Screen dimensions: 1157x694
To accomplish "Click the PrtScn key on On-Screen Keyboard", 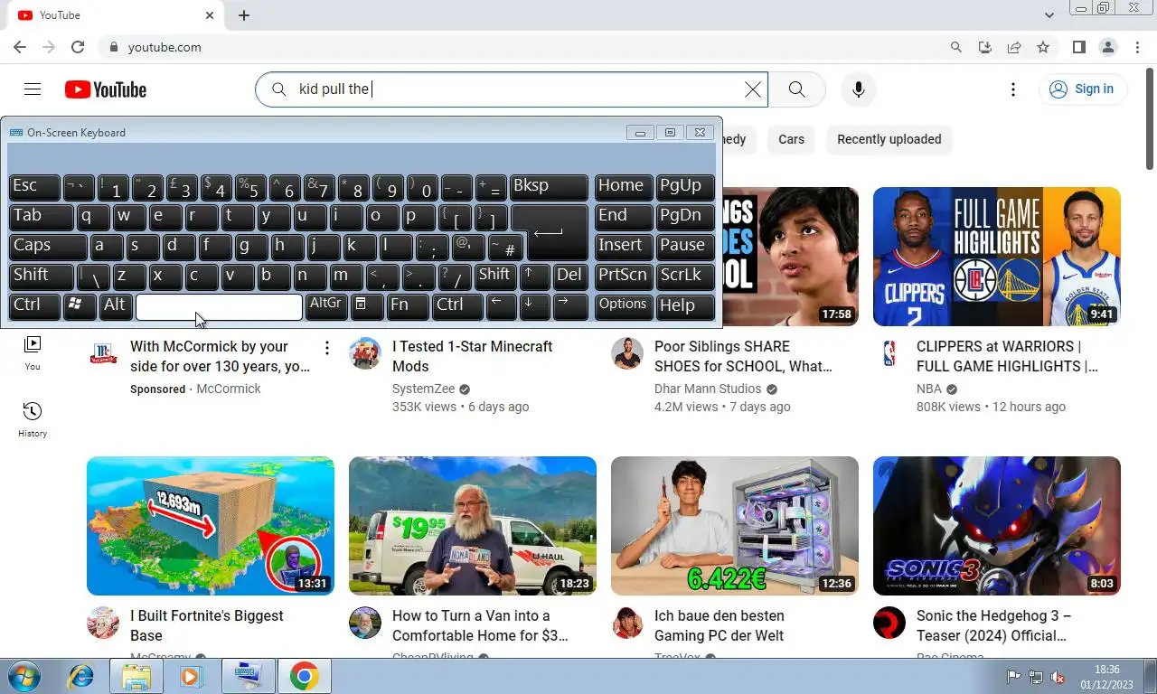I will click(624, 277).
